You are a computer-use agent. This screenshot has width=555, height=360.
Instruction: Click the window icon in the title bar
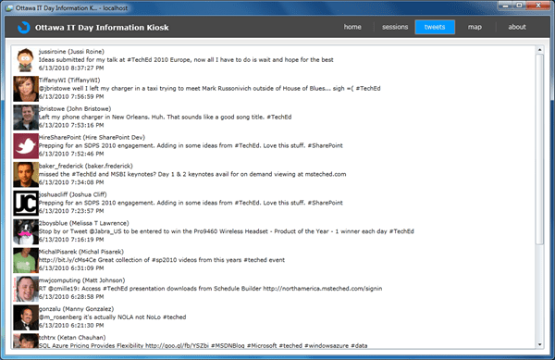pos(9,8)
